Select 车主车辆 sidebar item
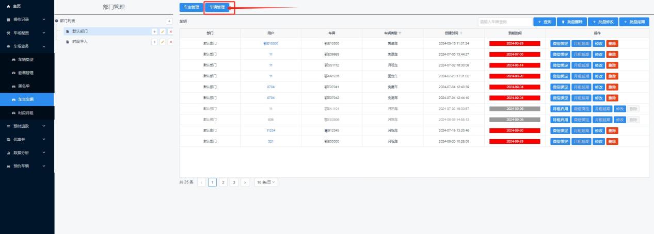This screenshot has width=654, height=234. pos(27,99)
